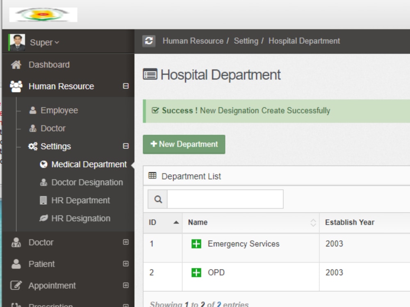Expand the OPD row details

point(196,273)
